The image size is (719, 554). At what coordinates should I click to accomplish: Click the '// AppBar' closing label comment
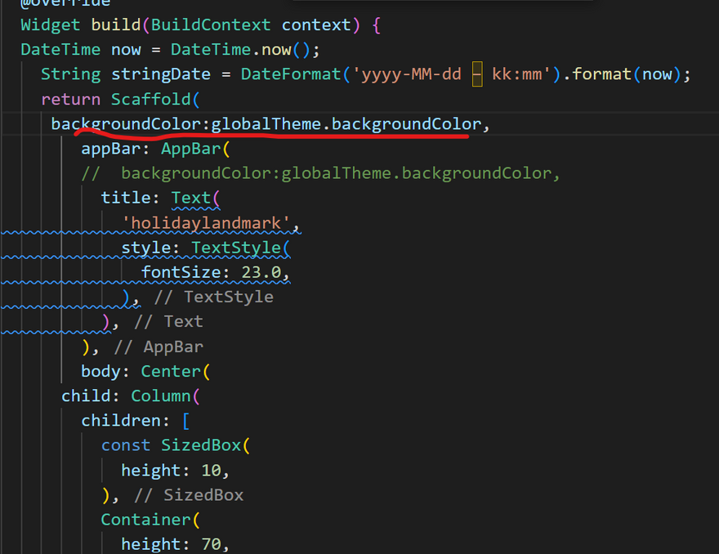pyautogui.click(x=159, y=346)
